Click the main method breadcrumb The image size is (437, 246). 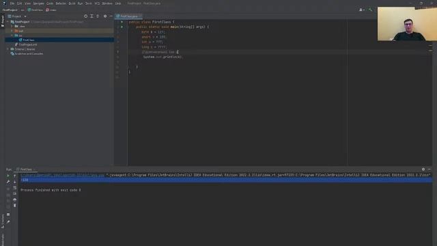click(x=51, y=10)
